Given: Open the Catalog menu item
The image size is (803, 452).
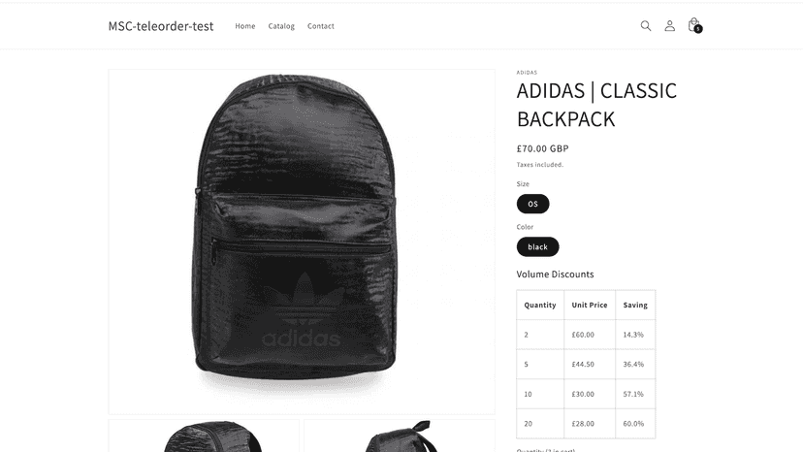Looking at the screenshot, I should click(x=281, y=26).
